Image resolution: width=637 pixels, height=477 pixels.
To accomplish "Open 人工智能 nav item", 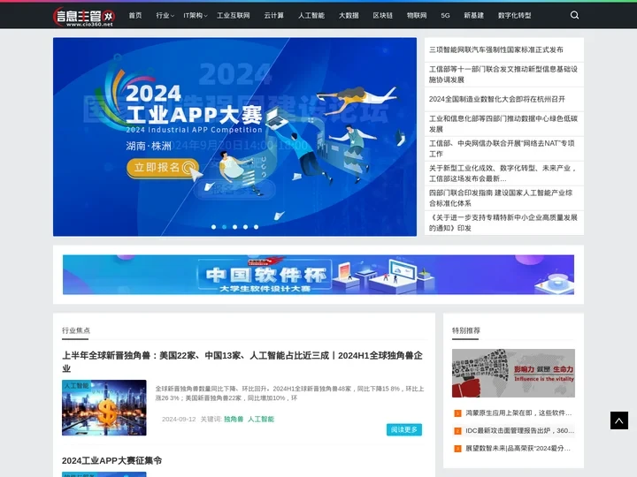I will pos(311,15).
